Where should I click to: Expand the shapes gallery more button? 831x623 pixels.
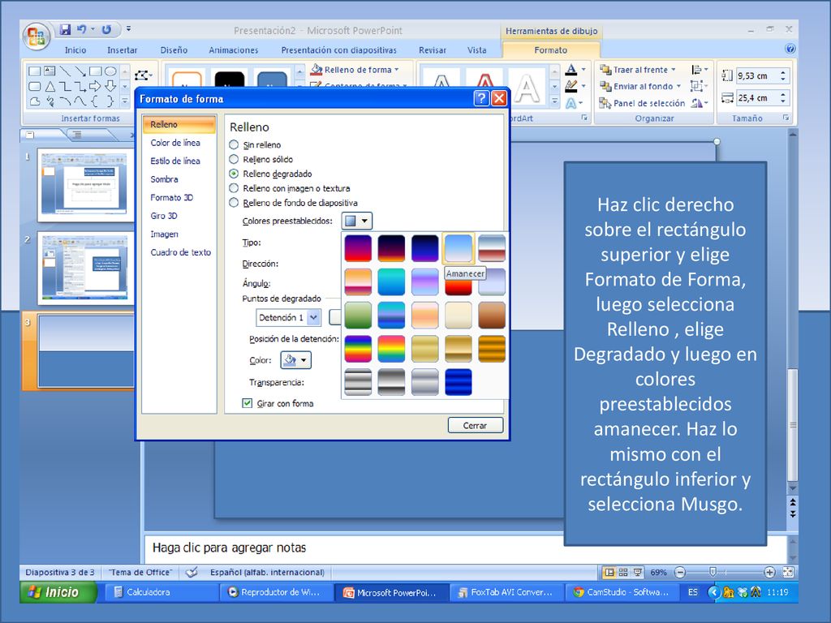125,101
